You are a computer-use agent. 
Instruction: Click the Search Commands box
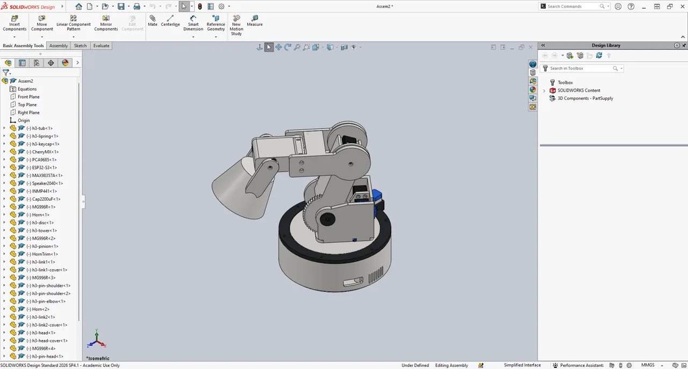pyautogui.click(x=572, y=6)
